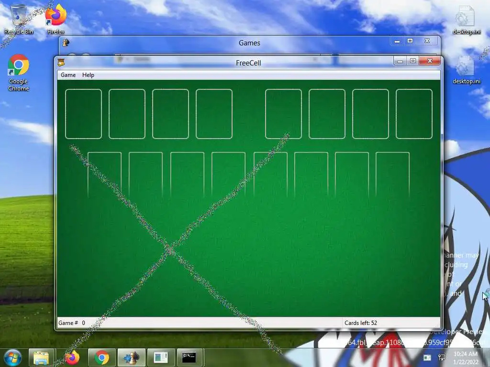Open File Explorer from the taskbar
Viewport: 490px width, 367px height.
pyautogui.click(x=41, y=357)
